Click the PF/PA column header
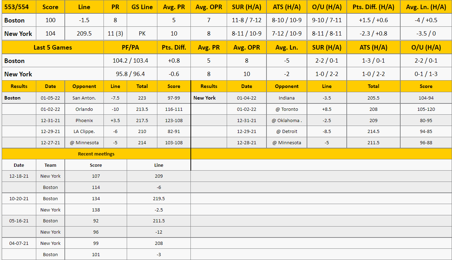The width and height of the screenshot is (452, 260). tap(130, 47)
